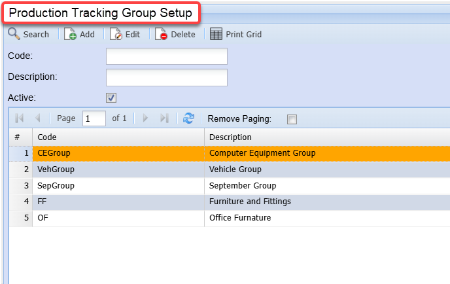This screenshot has height=284, width=450.
Task: Click the Add record icon
Action: [x=70, y=34]
